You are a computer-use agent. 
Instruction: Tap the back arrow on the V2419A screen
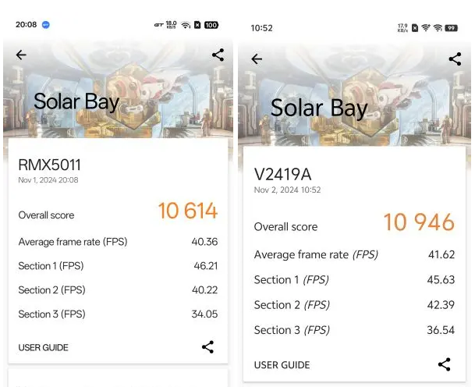point(257,59)
